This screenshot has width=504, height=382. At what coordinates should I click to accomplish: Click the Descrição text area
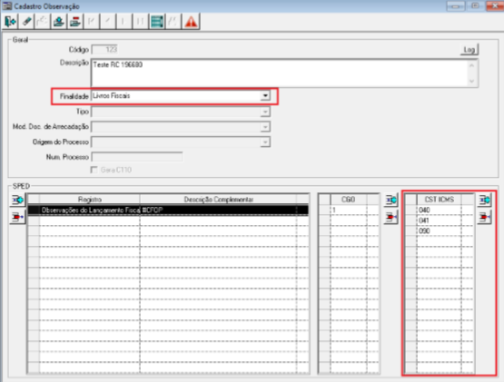coord(280,73)
